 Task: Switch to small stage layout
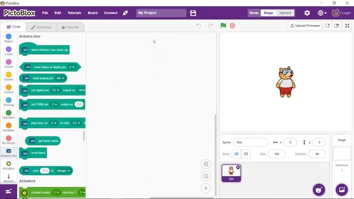point(327,26)
